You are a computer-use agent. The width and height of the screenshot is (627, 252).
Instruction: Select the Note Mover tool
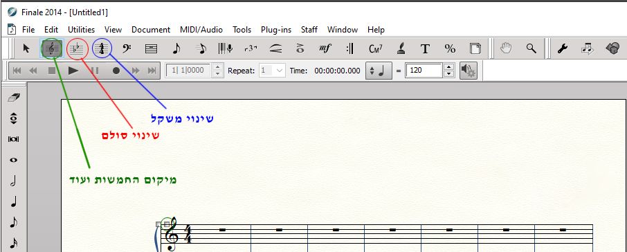coord(588,48)
